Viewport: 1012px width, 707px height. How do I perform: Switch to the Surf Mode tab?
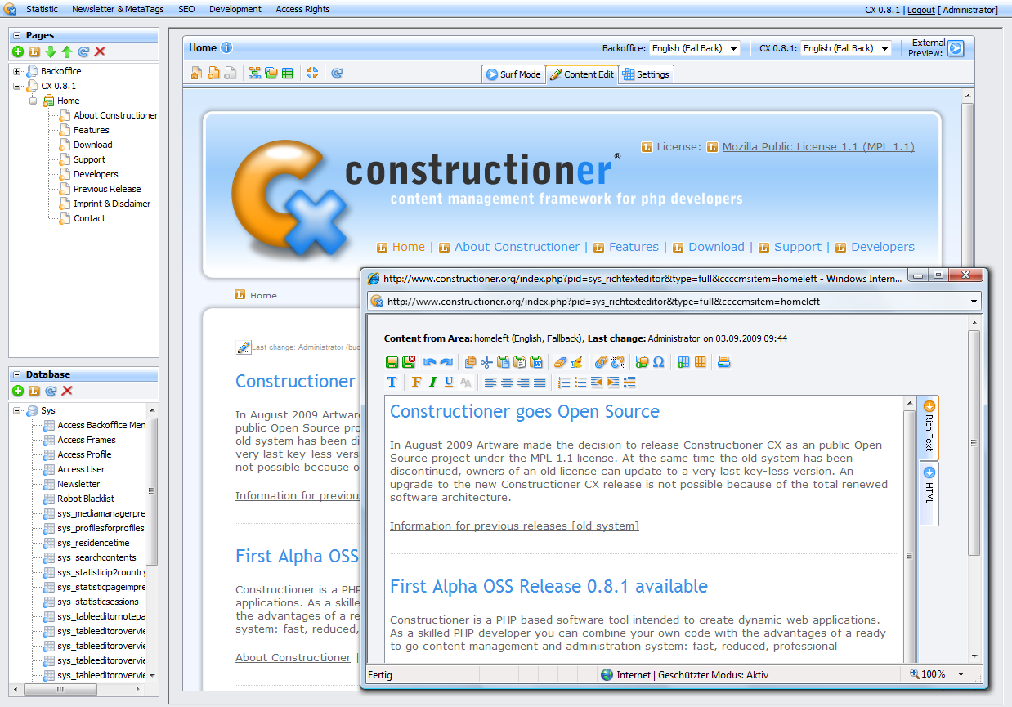tap(513, 74)
